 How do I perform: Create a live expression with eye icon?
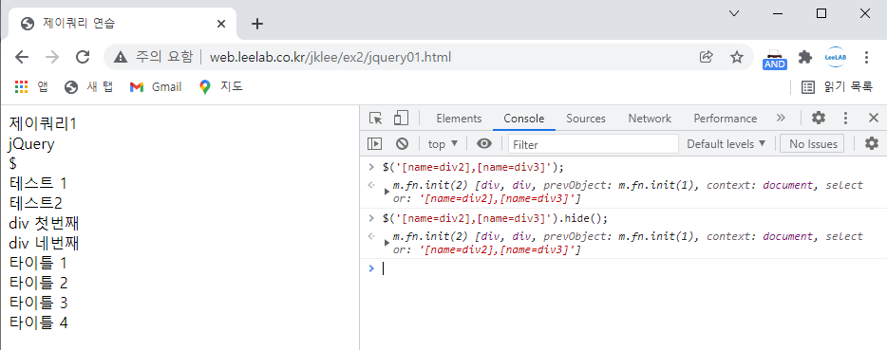484,143
